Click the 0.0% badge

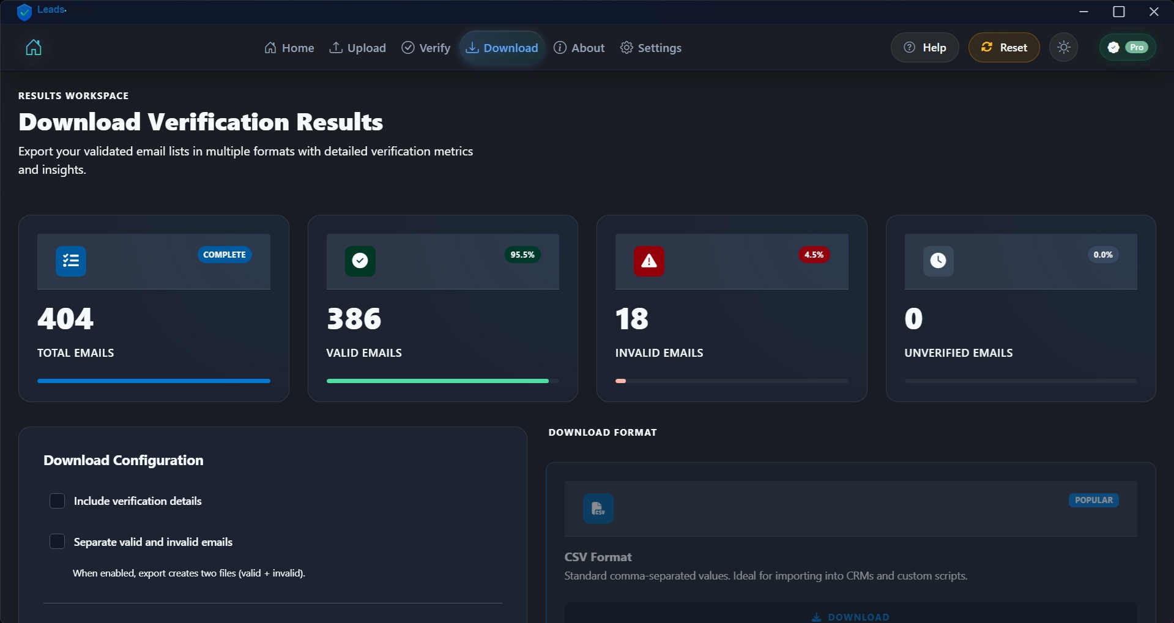(1103, 255)
